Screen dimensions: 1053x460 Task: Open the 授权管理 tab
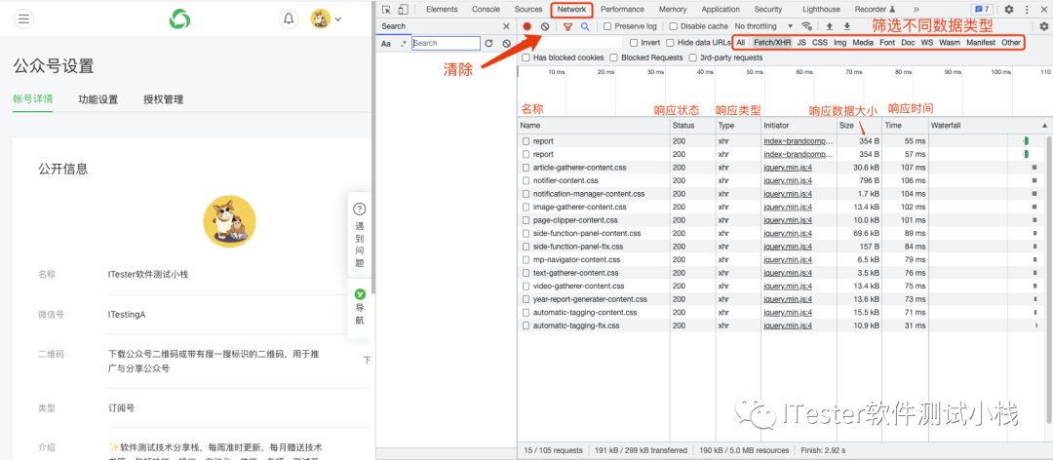(x=163, y=99)
